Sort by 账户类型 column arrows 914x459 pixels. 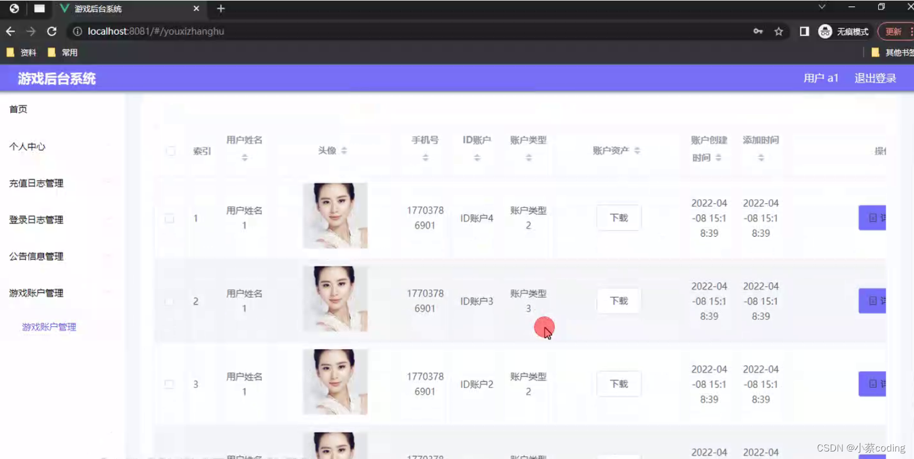tap(528, 158)
